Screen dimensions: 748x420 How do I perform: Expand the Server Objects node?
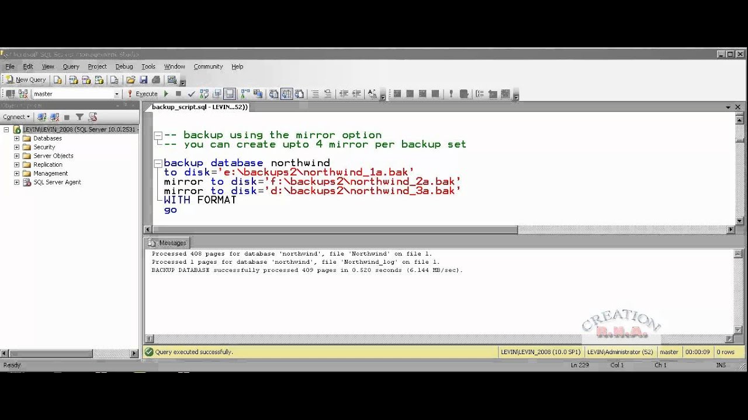[x=17, y=156]
